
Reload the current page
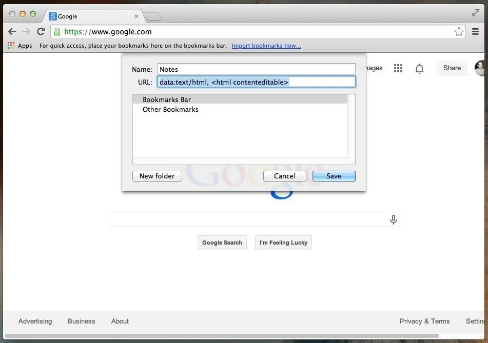[x=41, y=31]
